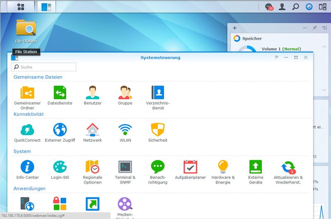Open Benutzer management
This screenshot has width=331, height=219.
click(x=93, y=92)
